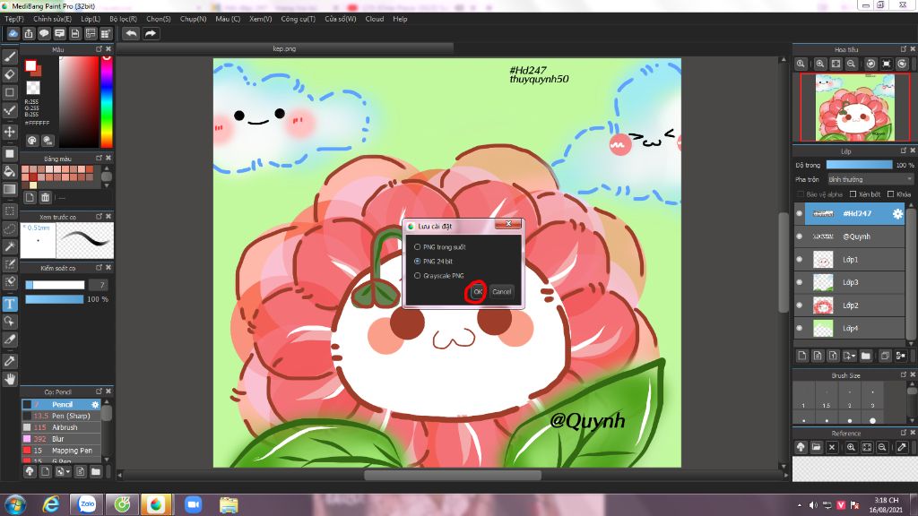Click the new layer icon below layers

pos(802,356)
